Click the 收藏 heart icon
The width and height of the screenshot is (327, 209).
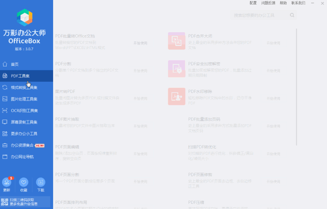(x=24, y=182)
